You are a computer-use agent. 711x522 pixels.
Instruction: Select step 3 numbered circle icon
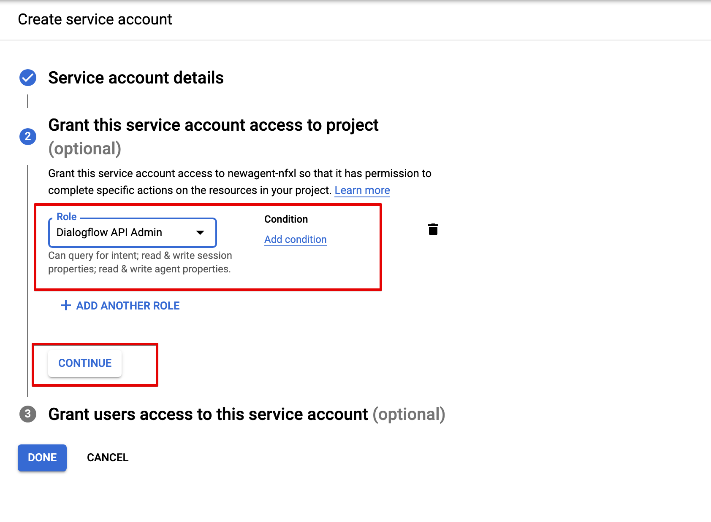click(28, 414)
